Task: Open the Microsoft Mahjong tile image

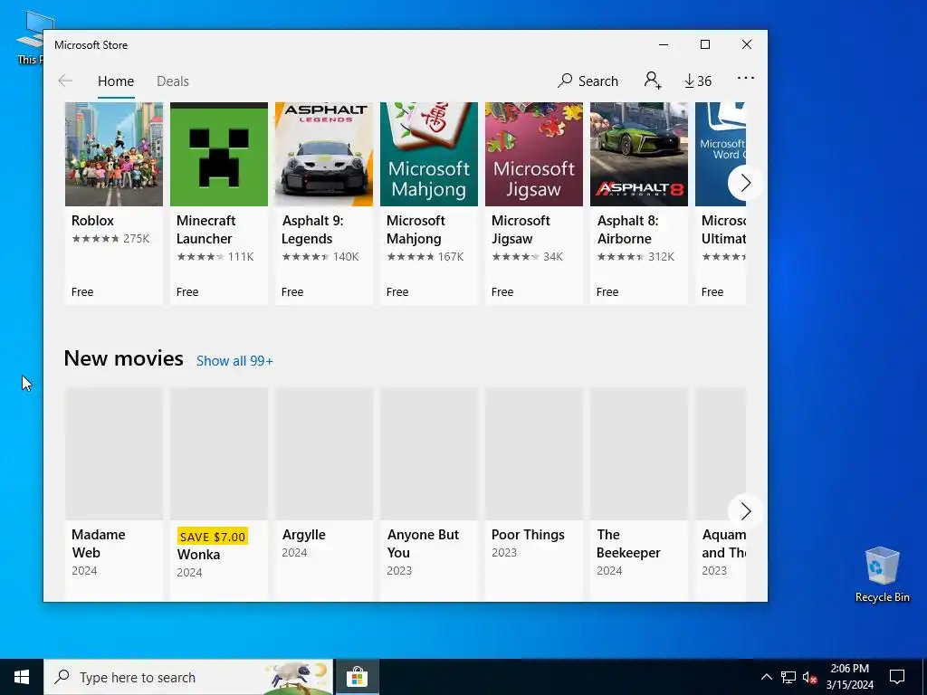Action: pos(429,154)
